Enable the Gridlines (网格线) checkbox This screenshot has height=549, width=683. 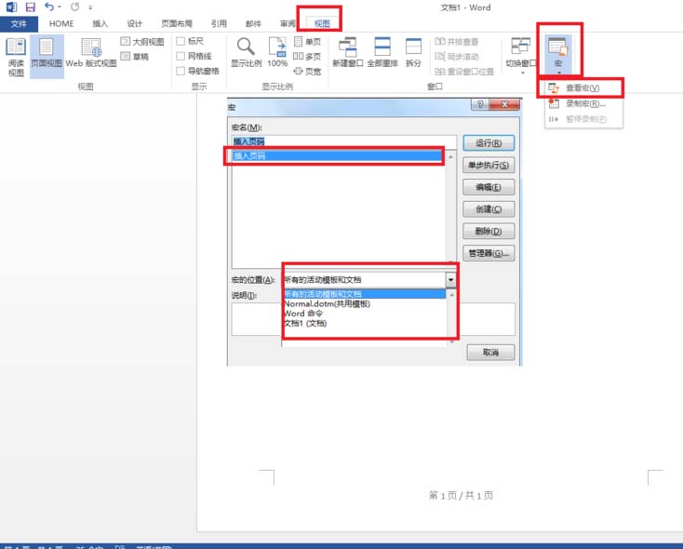coord(181,56)
